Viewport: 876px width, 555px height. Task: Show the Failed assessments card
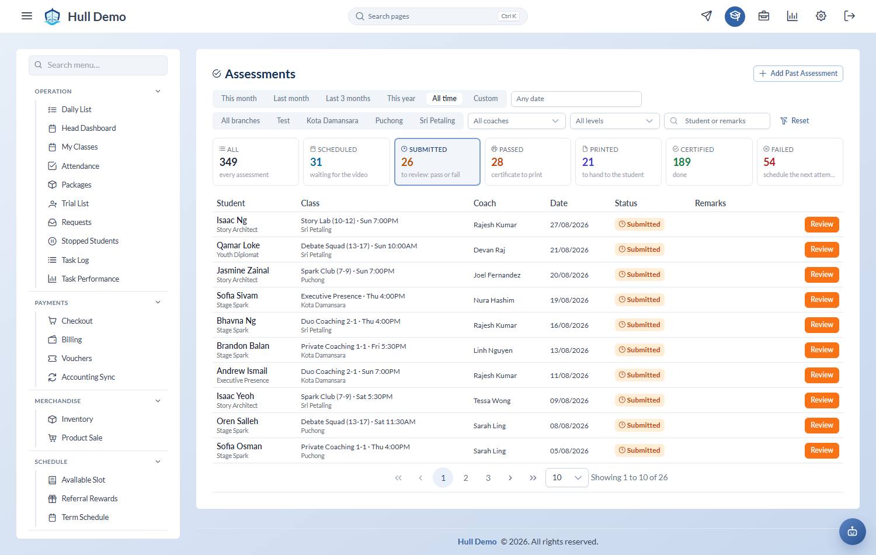pyautogui.click(x=800, y=162)
